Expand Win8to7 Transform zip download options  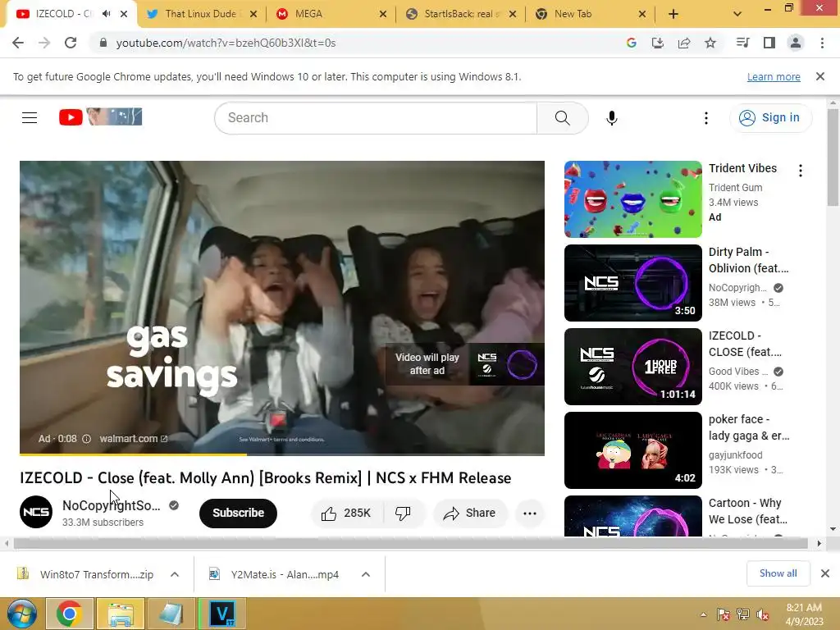[175, 574]
